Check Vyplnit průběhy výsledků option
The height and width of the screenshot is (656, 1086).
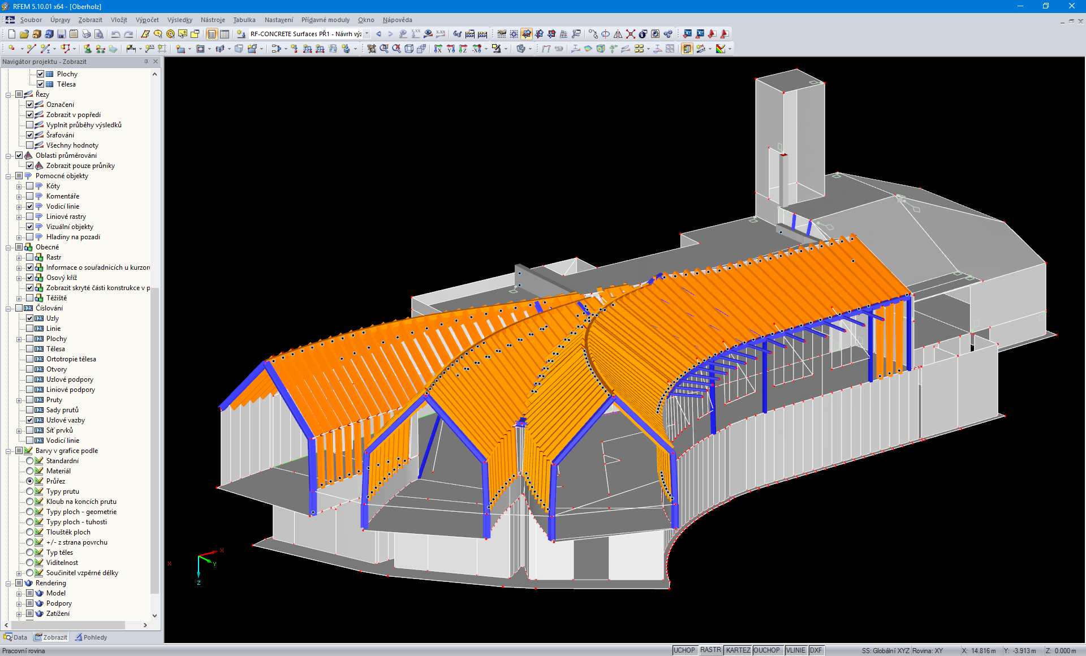pos(29,124)
